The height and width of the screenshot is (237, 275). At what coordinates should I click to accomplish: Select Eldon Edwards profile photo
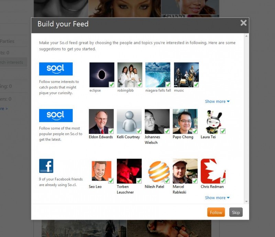pyautogui.click(x=101, y=121)
